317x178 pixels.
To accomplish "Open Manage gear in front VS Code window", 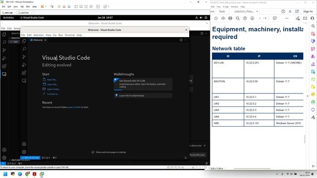I will click(x=24, y=152).
